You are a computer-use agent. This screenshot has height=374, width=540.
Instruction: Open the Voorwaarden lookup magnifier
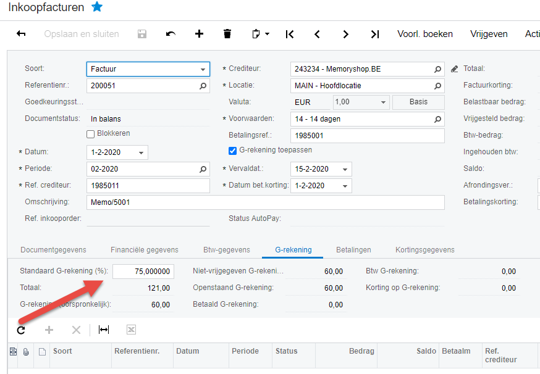pyautogui.click(x=437, y=119)
